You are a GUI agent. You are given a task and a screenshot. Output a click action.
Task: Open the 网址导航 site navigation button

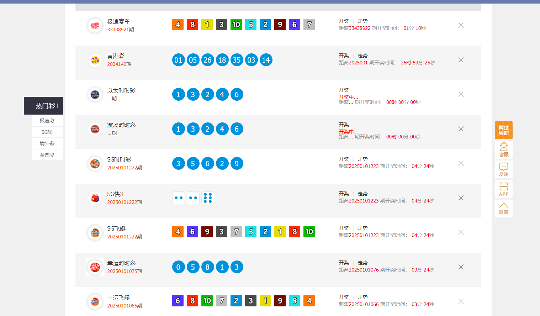point(503,130)
